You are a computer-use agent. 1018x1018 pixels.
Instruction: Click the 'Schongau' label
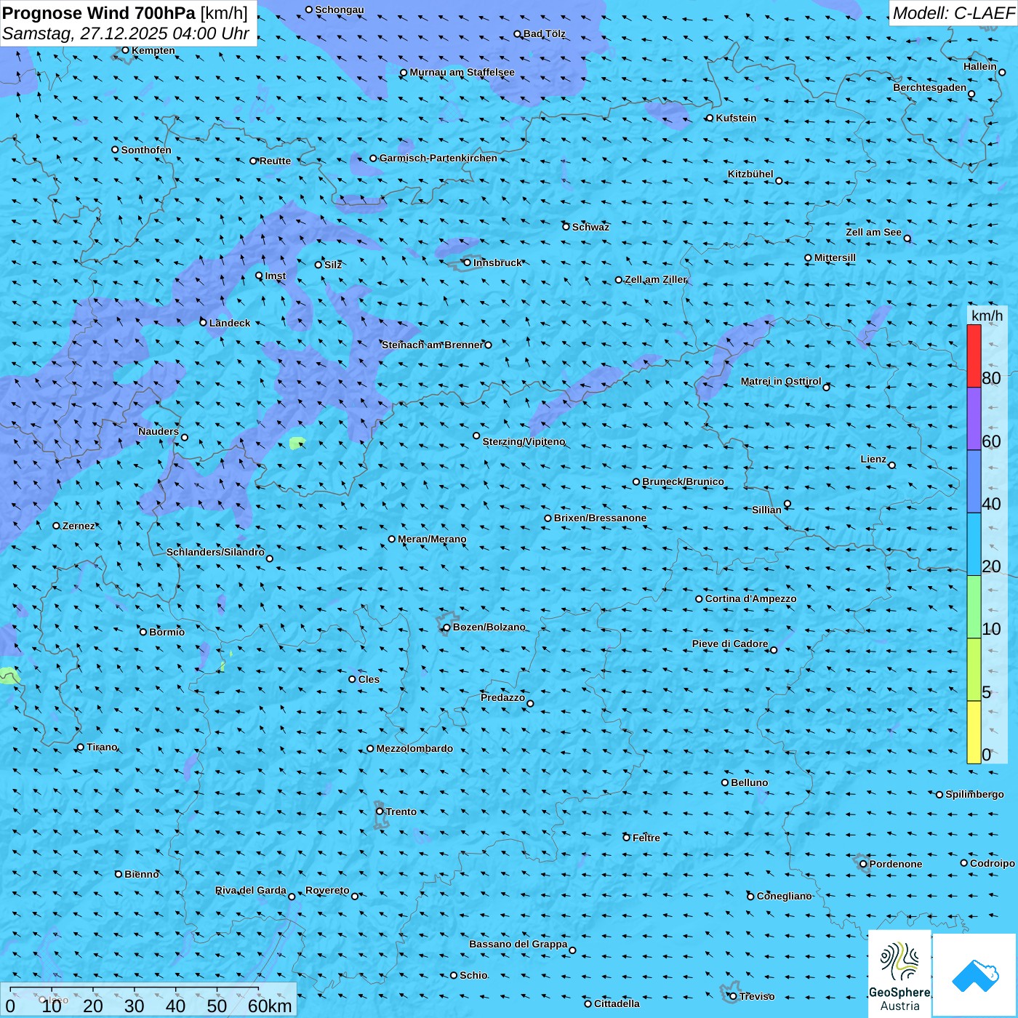(x=340, y=9)
